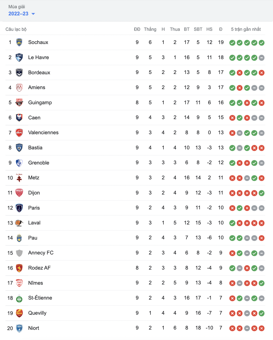The width and height of the screenshot is (273, 340).
Task: Open the 2022–23 season dropdown
Action: (x=22, y=14)
